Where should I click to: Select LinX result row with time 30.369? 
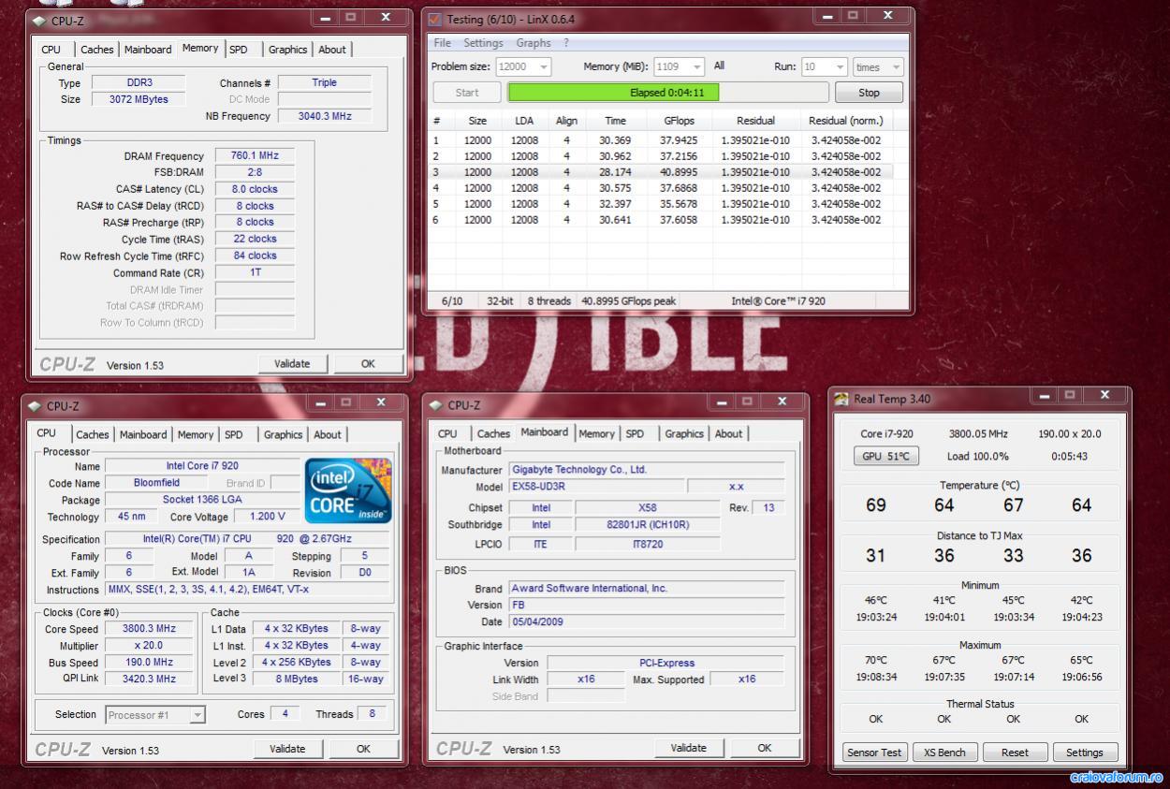coord(661,140)
